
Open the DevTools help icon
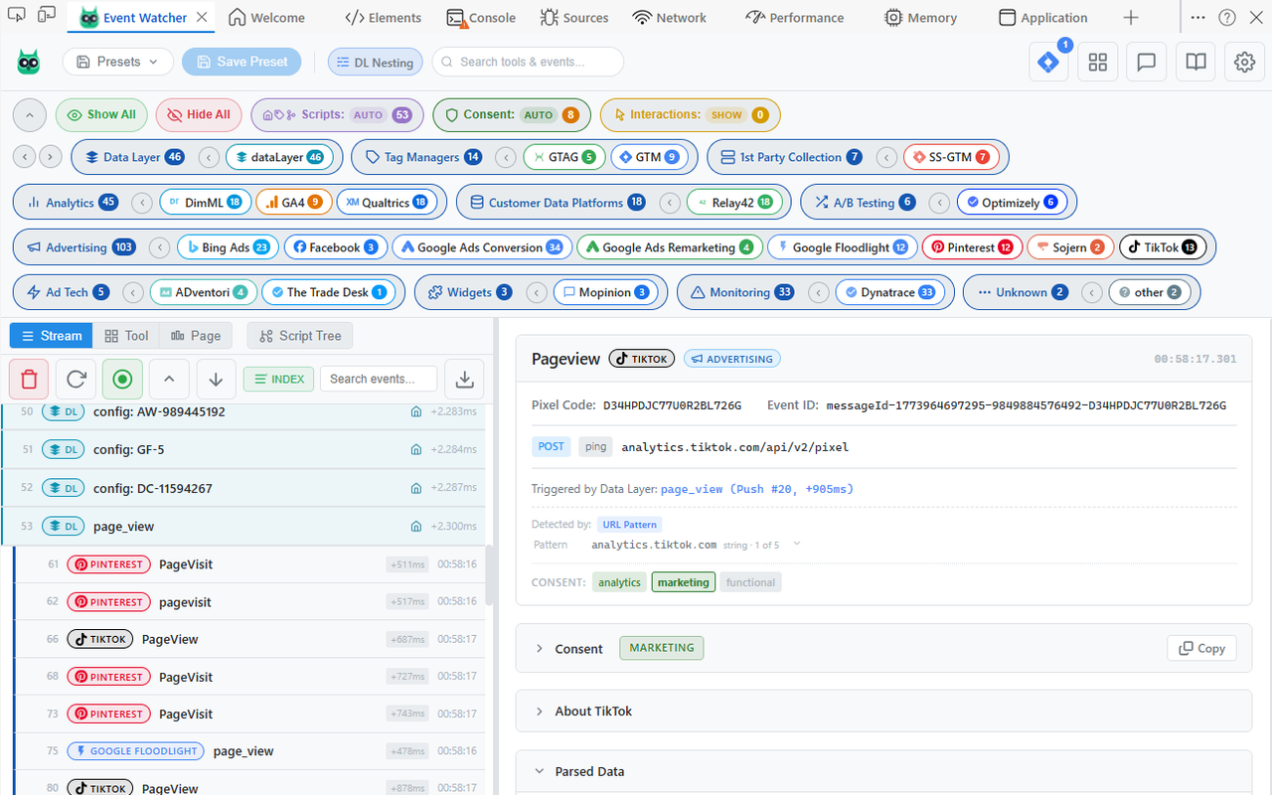pos(1227,17)
